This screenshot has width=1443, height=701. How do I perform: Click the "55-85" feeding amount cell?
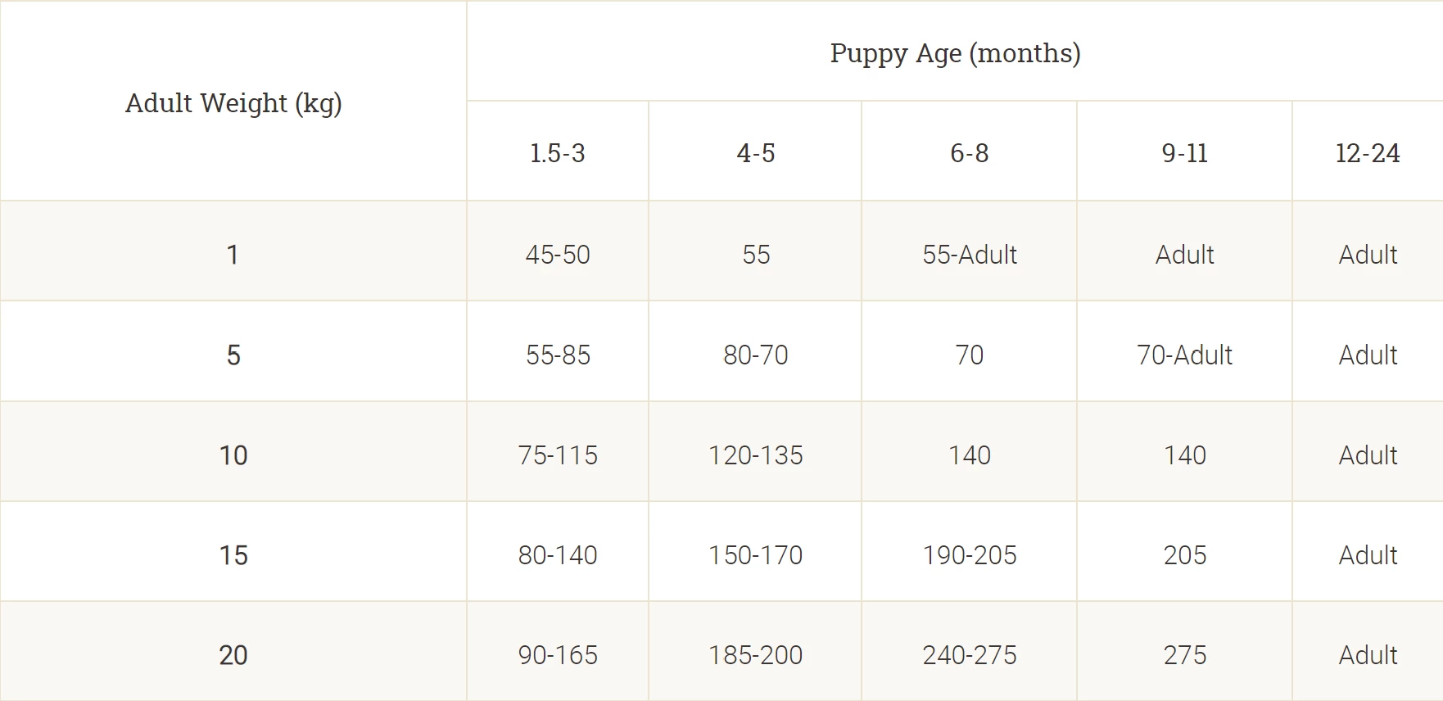(558, 355)
